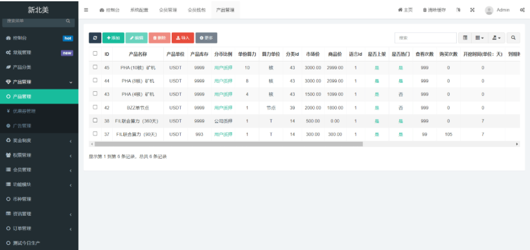Toggle 是否热门 value 否 for row ID 43
This screenshot has width=530, height=250.
[x=400, y=95]
